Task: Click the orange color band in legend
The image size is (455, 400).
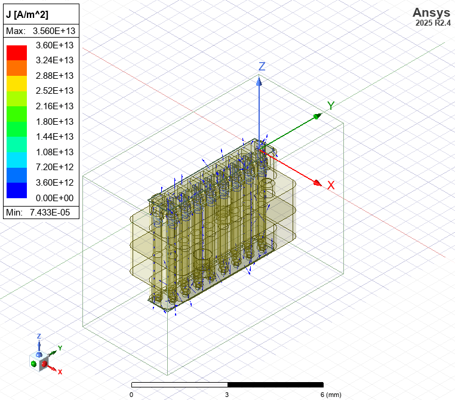Action: tap(17, 68)
